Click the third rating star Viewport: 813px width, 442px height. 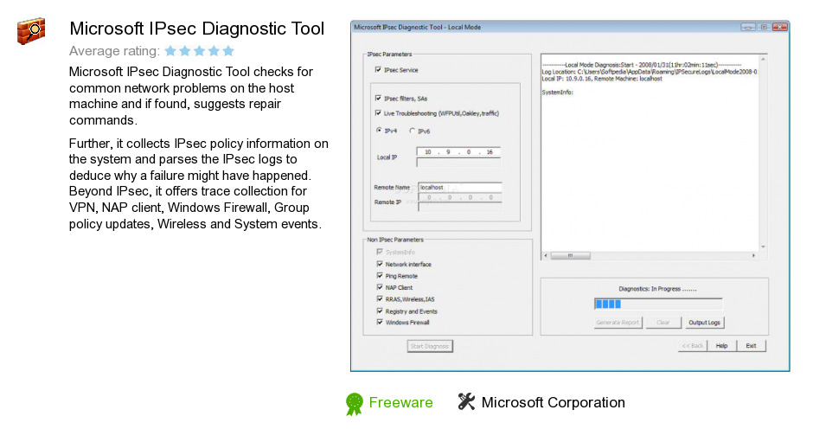[x=199, y=51]
